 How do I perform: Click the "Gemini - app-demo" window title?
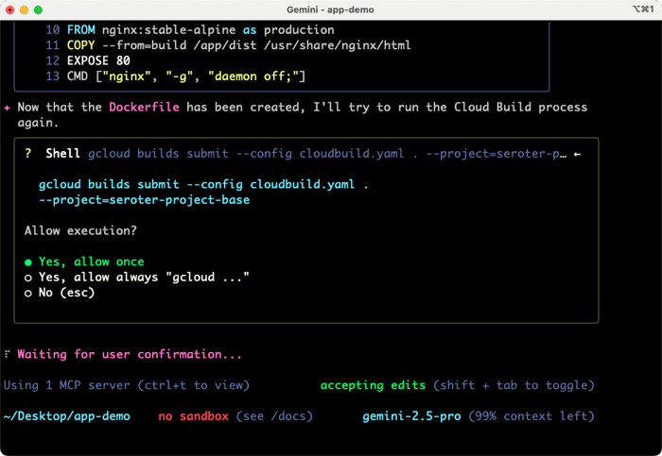pos(330,9)
